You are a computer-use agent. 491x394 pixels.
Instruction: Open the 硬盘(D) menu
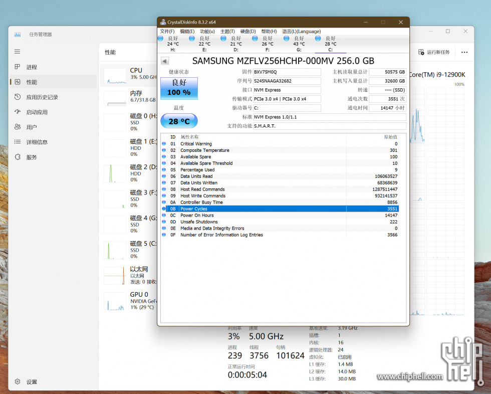(x=248, y=31)
